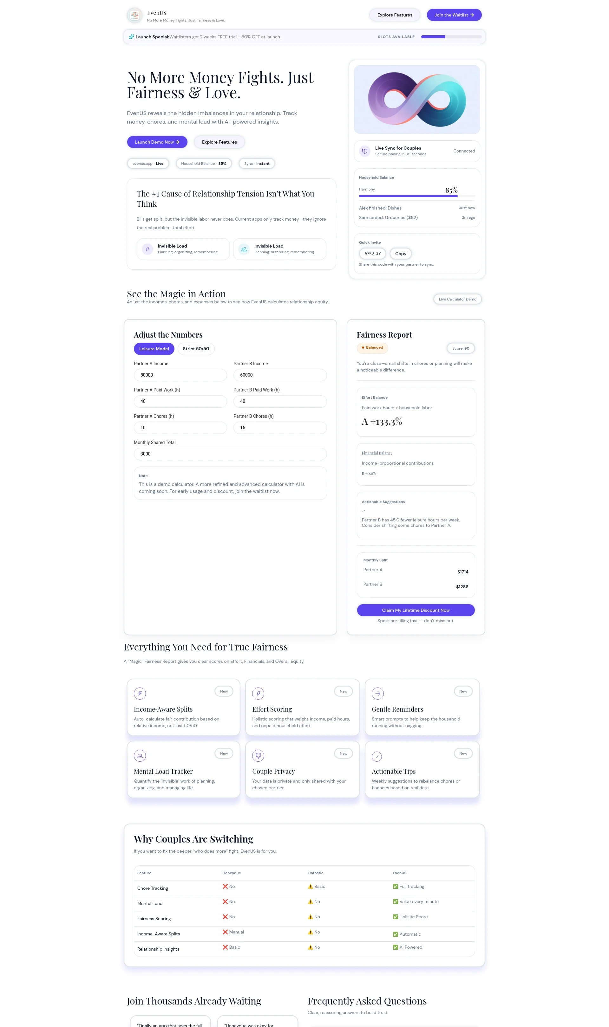Click the Gentle Reminders arrow icon
609x1027 pixels.
pos(377,693)
